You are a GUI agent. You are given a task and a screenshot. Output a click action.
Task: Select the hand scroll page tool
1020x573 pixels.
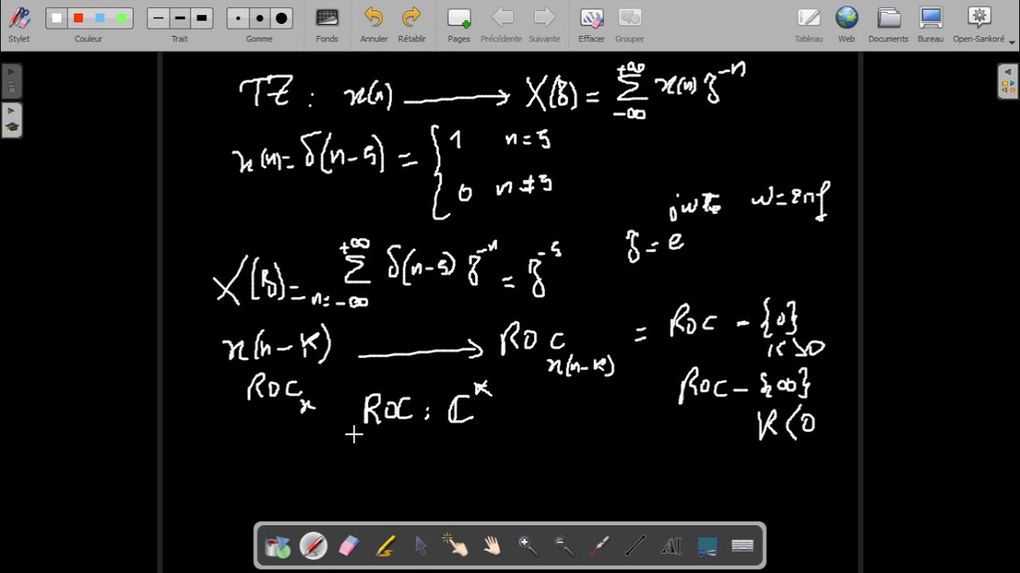(x=492, y=546)
